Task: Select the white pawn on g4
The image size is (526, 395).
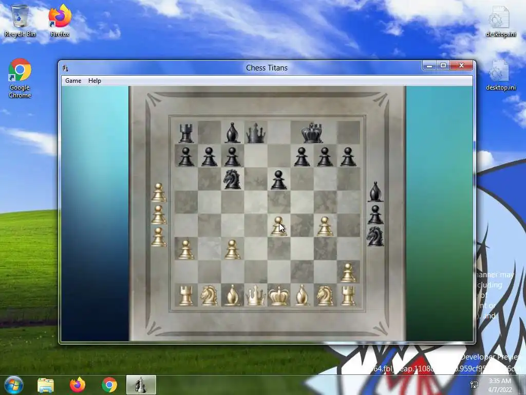Action: (325, 226)
